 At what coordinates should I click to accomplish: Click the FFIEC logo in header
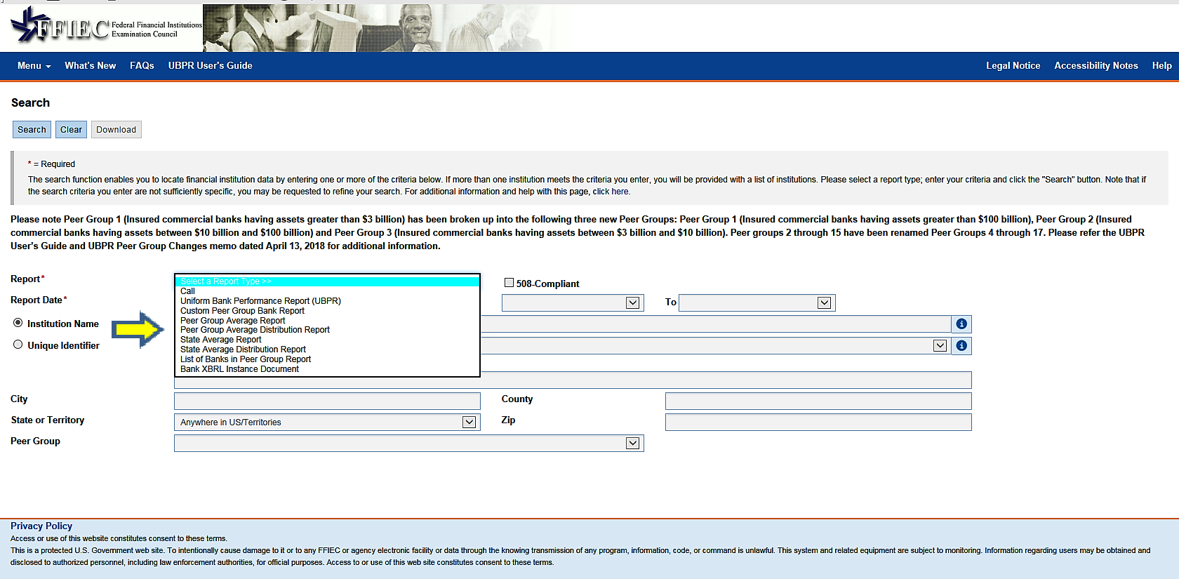pyautogui.click(x=107, y=27)
